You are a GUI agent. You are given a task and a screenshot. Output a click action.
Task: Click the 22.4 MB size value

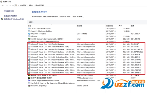coord(126,70)
